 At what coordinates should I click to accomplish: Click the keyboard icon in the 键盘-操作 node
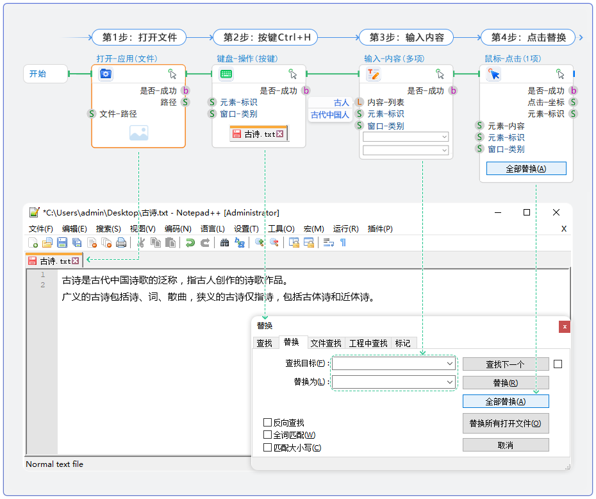click(226, 74)
